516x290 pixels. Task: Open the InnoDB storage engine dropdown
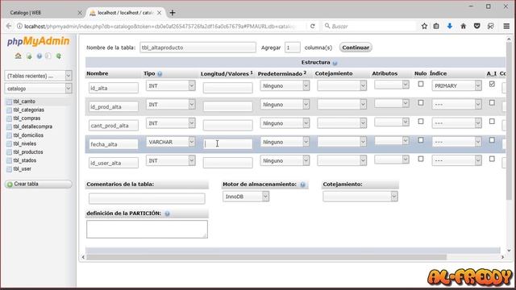(x=245, y=197)
